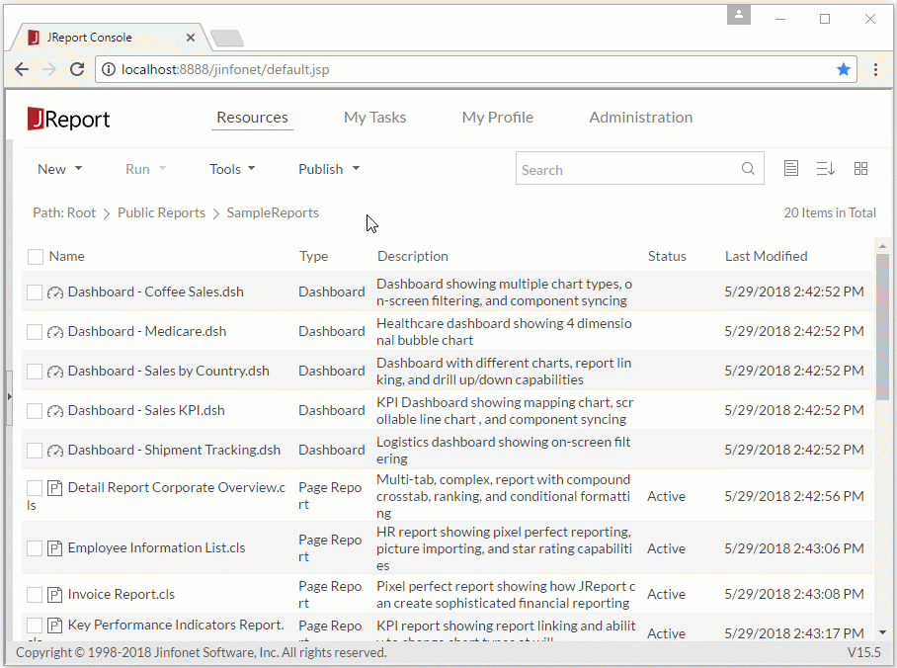Click the Sales by Country dashboard icon
897x668 pixels.
[x=55, y=372]
